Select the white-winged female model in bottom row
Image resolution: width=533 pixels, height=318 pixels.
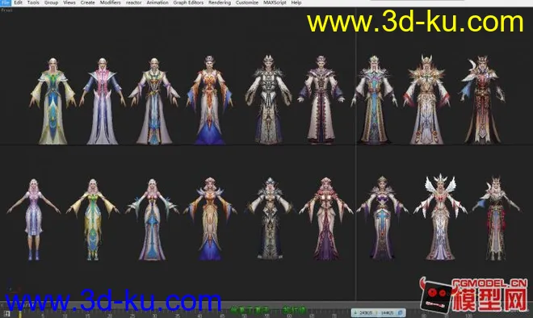pos(440,217)
